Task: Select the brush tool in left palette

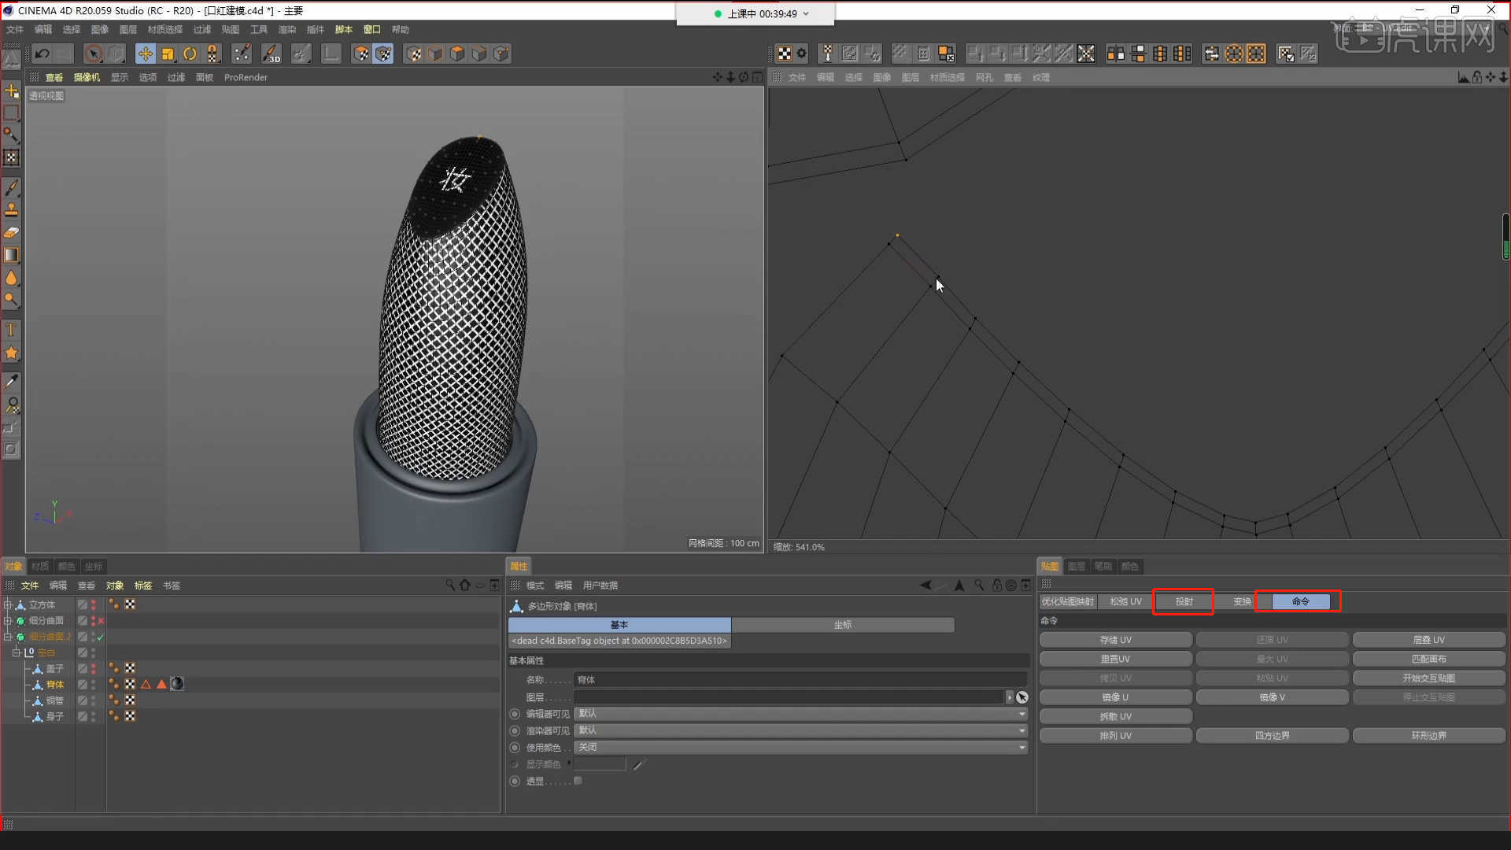Action: click(x=11, y=188)
